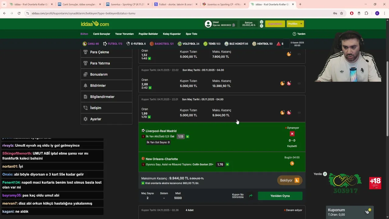Refresh balance with the circular arrow icon
Image resolution: width=389 pixels, height=219 pixels.
(x=261, y=22)
